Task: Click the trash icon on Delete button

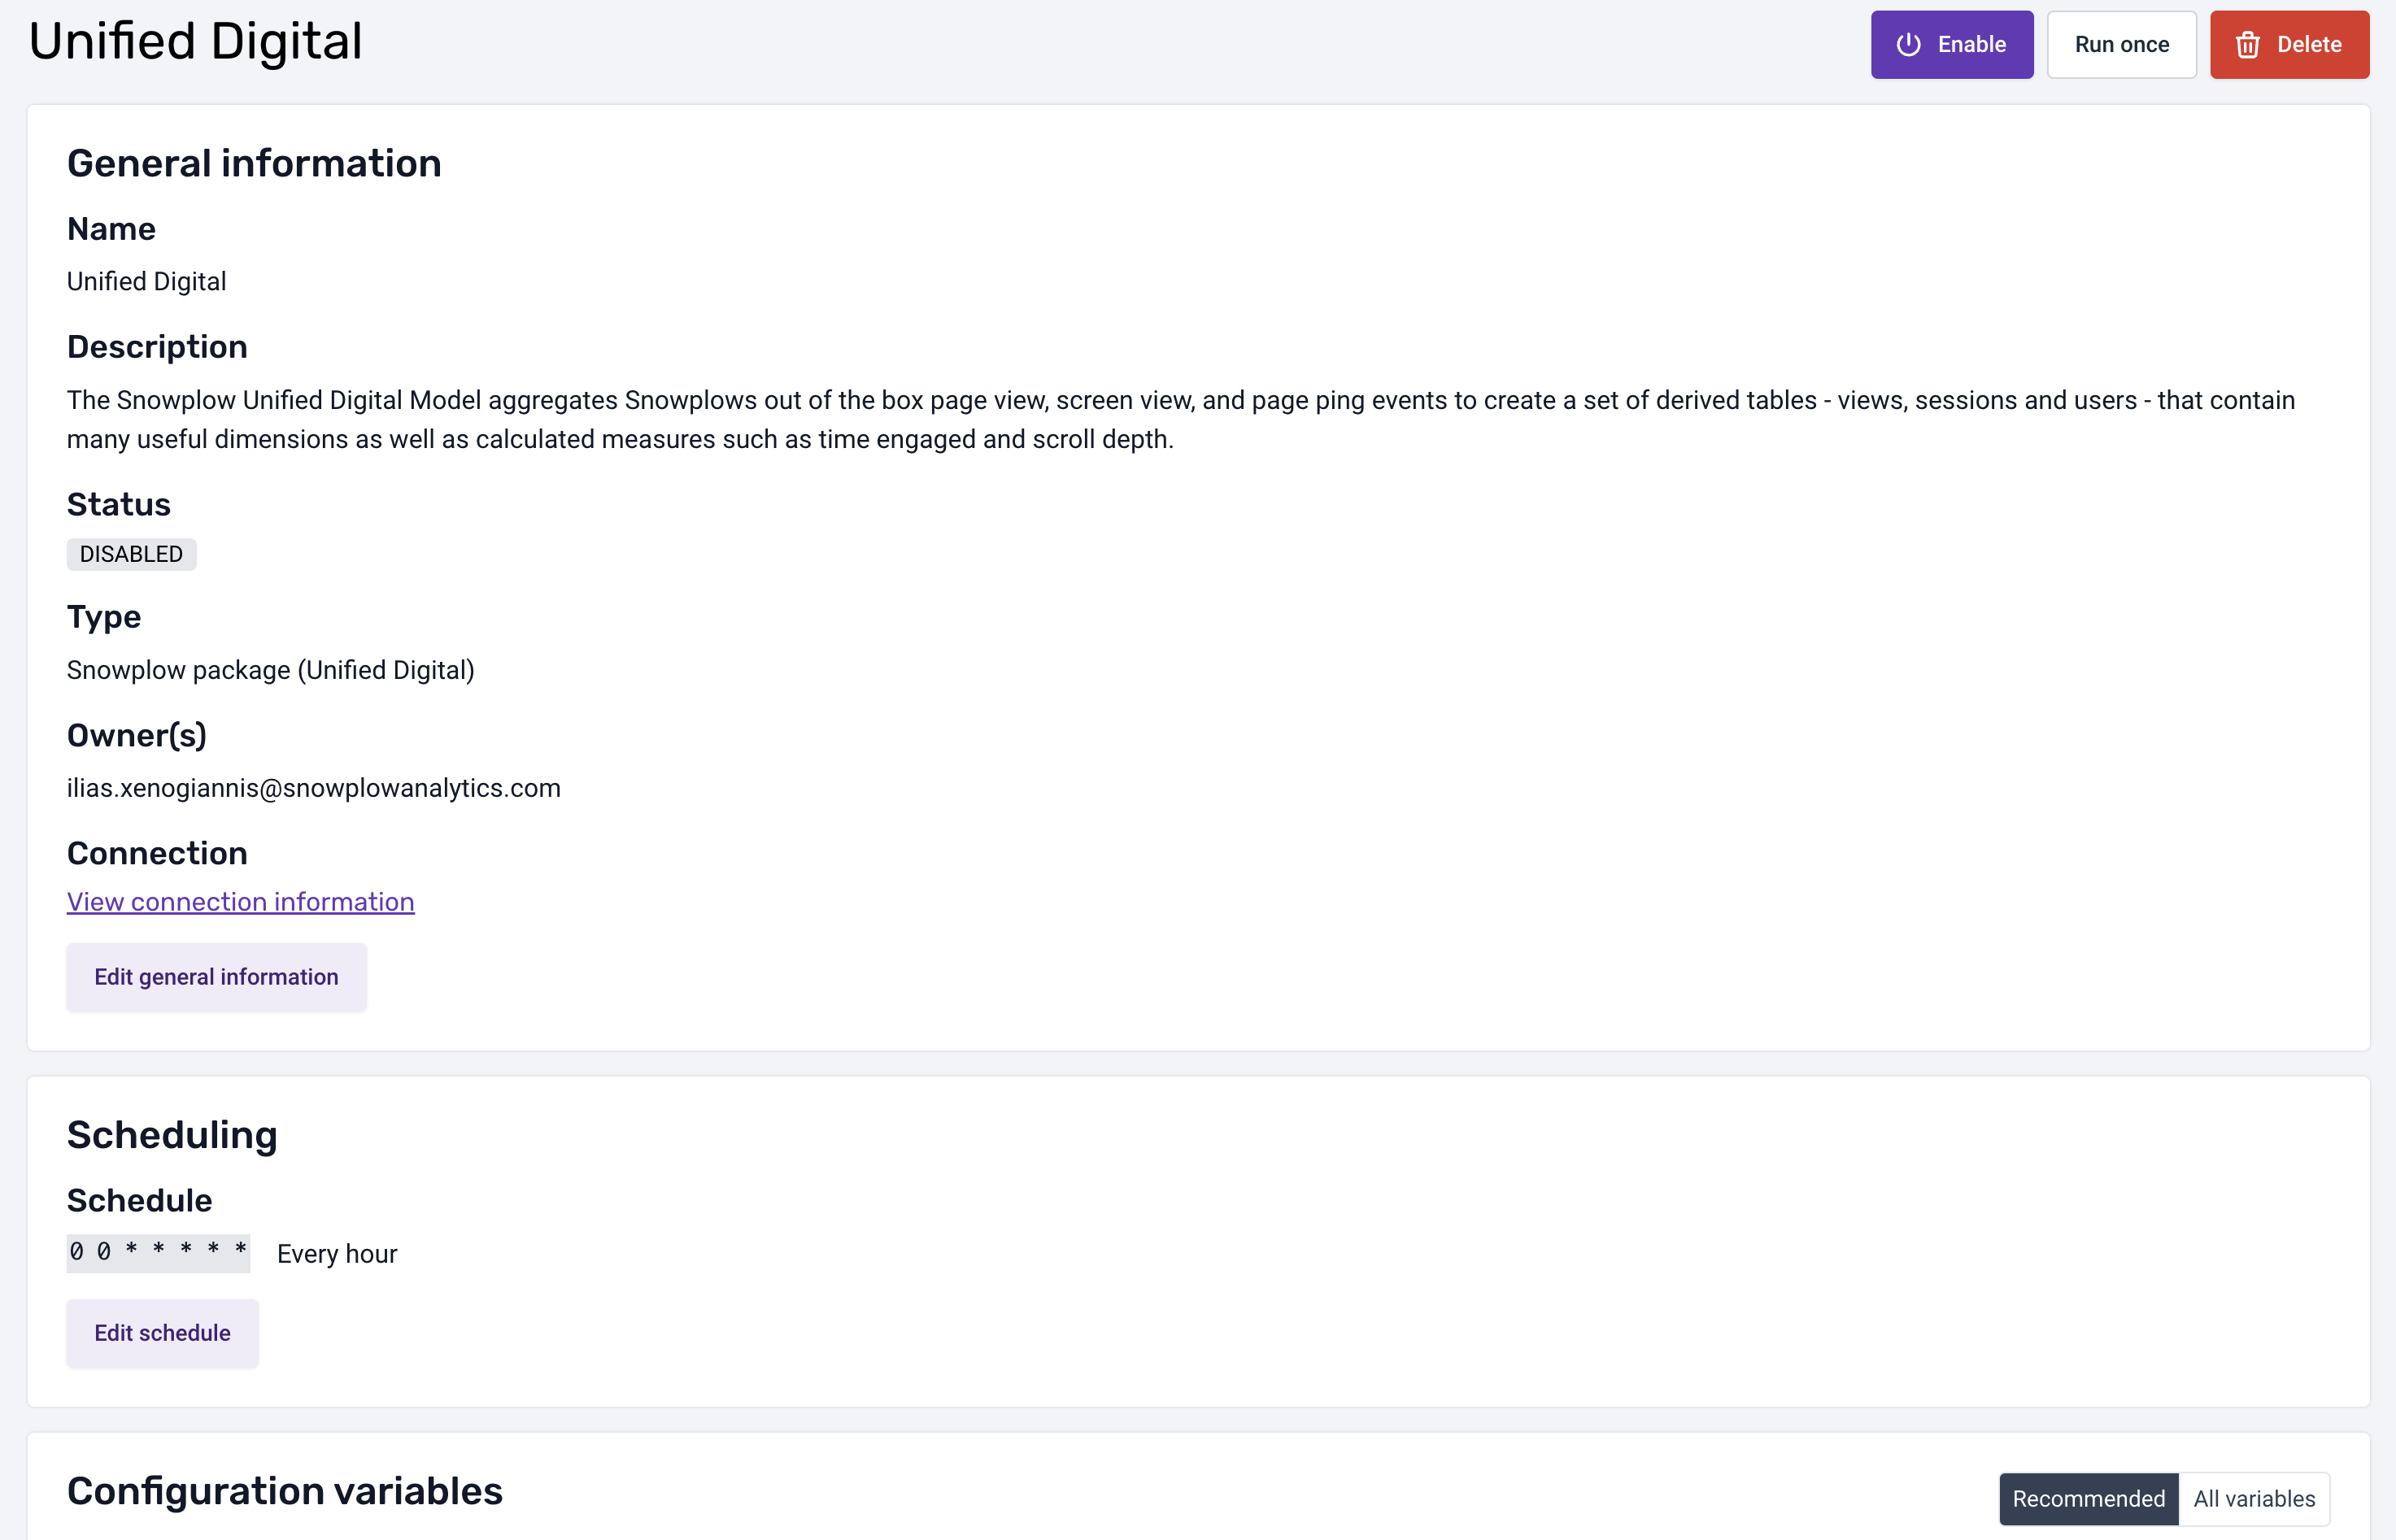Action: click(2248, 45)
